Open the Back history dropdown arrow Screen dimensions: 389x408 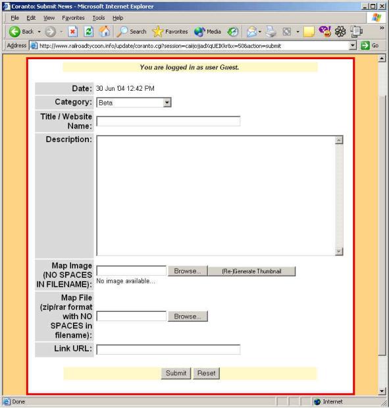point(39,32)
